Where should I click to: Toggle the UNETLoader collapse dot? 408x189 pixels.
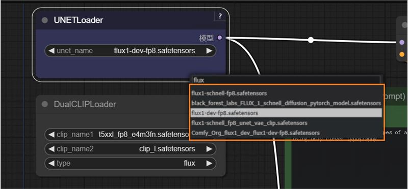click(45, 20)
